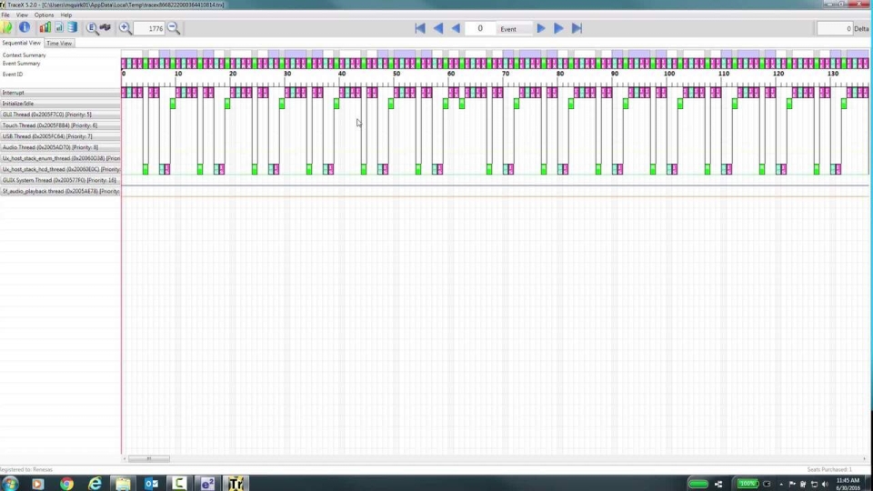Show trace info via the blue 'i' icon
This screenshot has height=491, width=873.
[25, 27]
